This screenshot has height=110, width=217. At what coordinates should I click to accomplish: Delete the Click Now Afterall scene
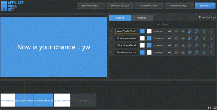[x=204, y=45]
